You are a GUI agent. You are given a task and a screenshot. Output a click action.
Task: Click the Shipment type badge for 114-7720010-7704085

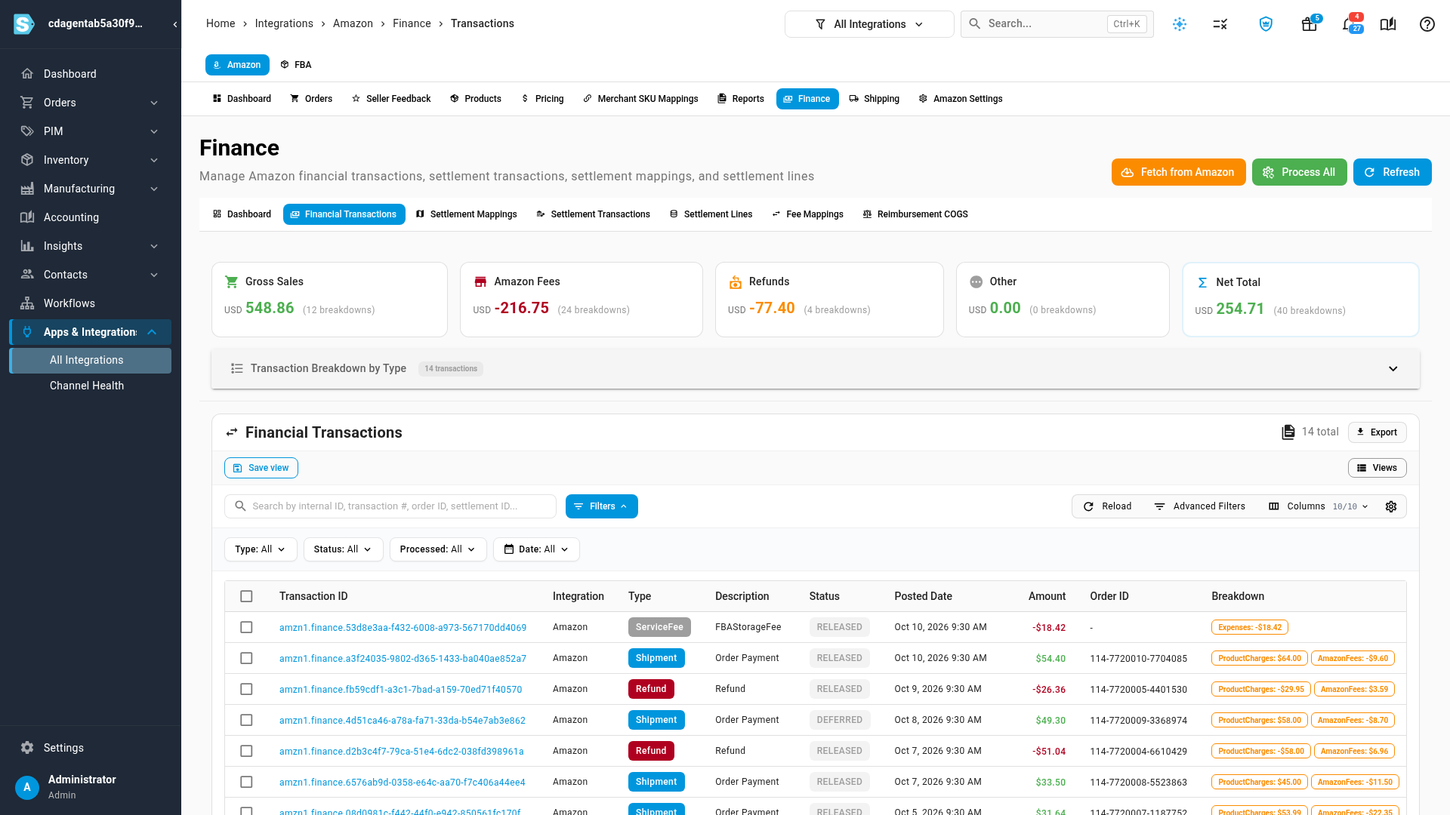656,658
